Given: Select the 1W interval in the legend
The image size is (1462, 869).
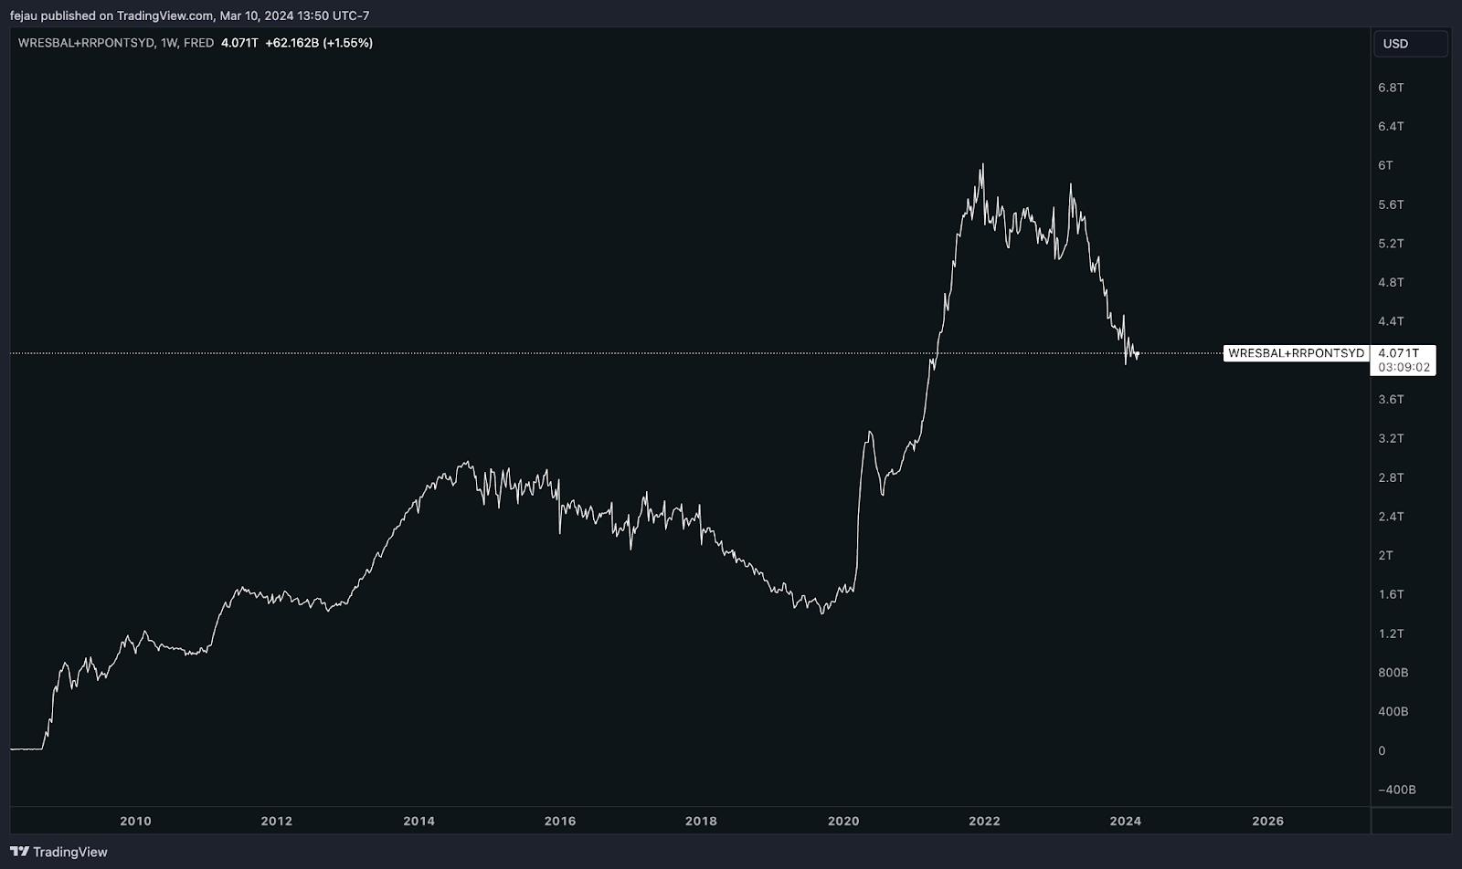Looking at the screenshot, I should click(169, 43).
